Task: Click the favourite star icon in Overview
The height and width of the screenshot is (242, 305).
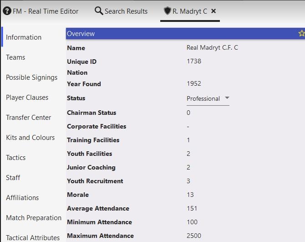Action: 301,33
